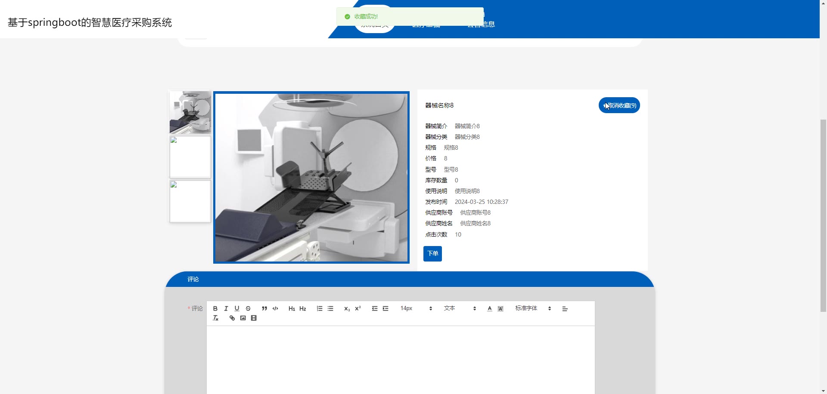
Task: Select the third broken thumbnail image
Action: [x=190, y=201]
